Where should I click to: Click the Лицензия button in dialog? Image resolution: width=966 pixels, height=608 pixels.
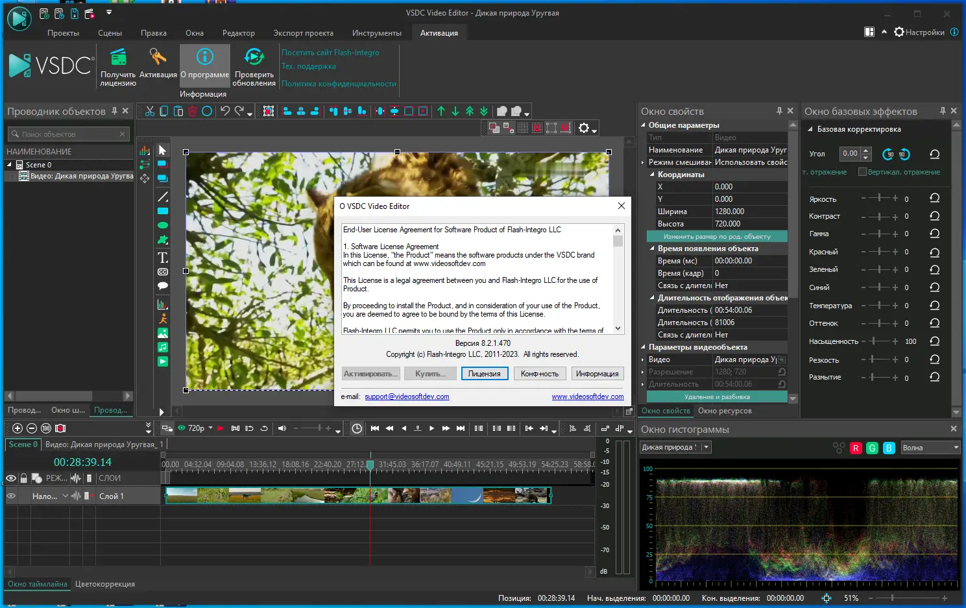484,374
